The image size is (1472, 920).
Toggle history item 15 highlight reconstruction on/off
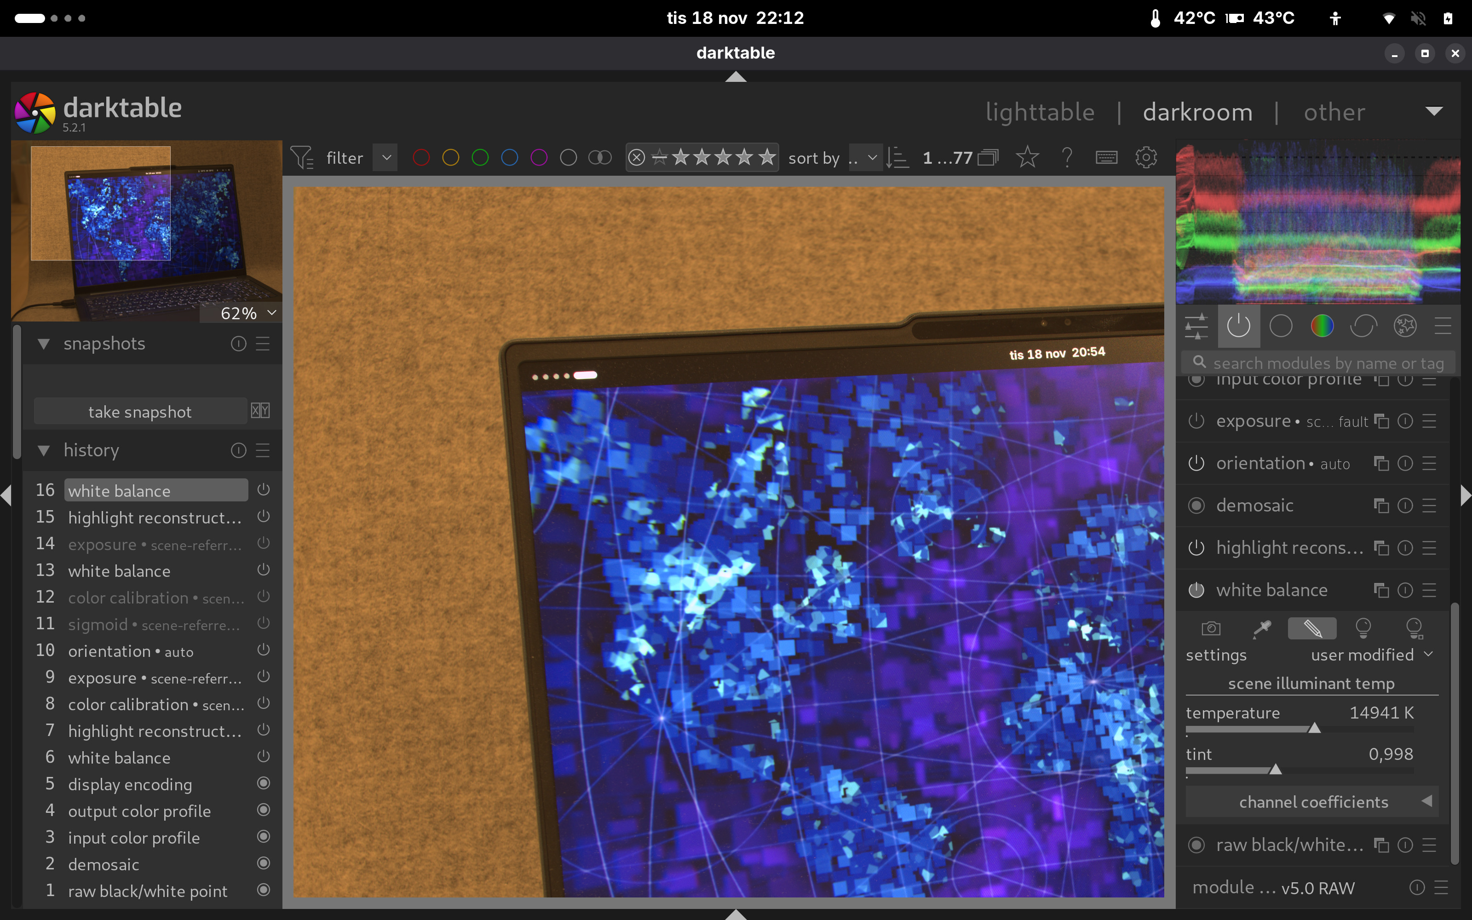[x=263, y=517]
